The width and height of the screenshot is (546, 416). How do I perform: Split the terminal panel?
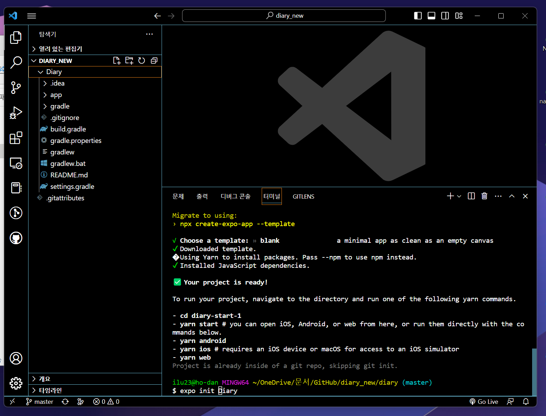click(x=471, y=196)
